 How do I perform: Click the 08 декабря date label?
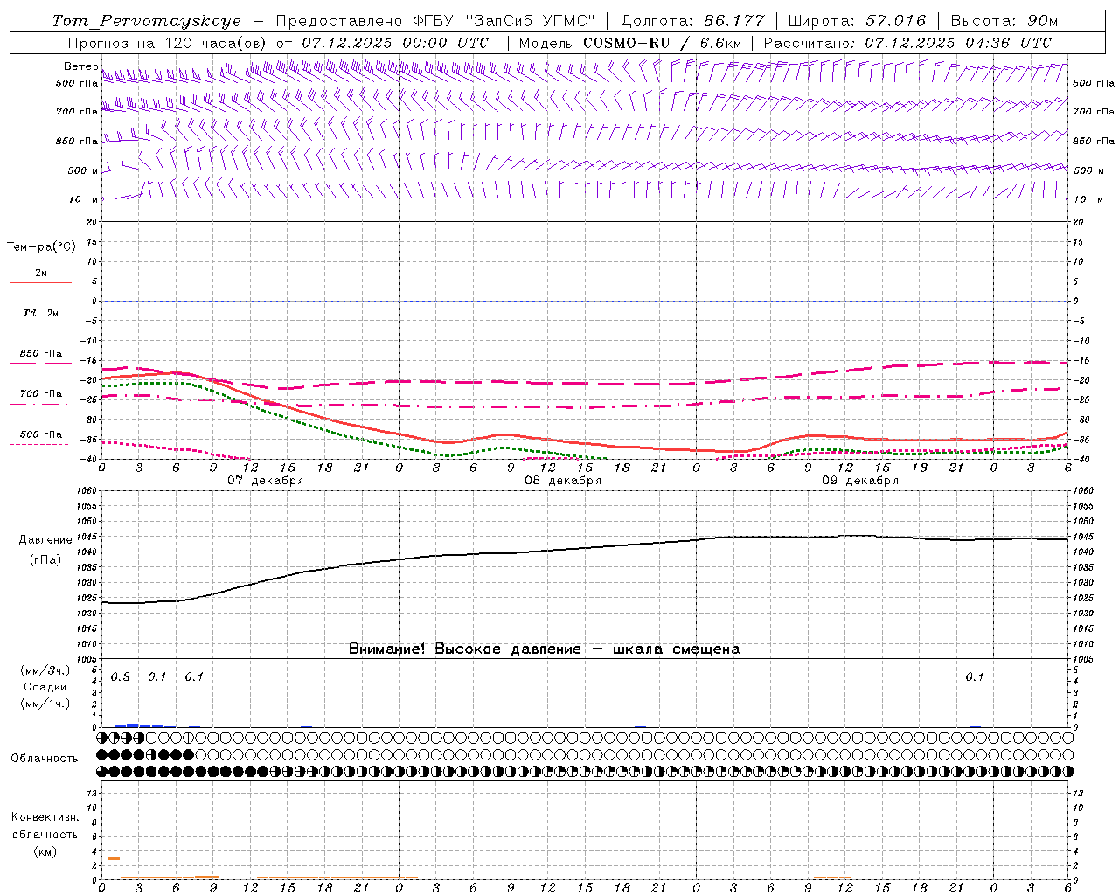coord(563,481)
